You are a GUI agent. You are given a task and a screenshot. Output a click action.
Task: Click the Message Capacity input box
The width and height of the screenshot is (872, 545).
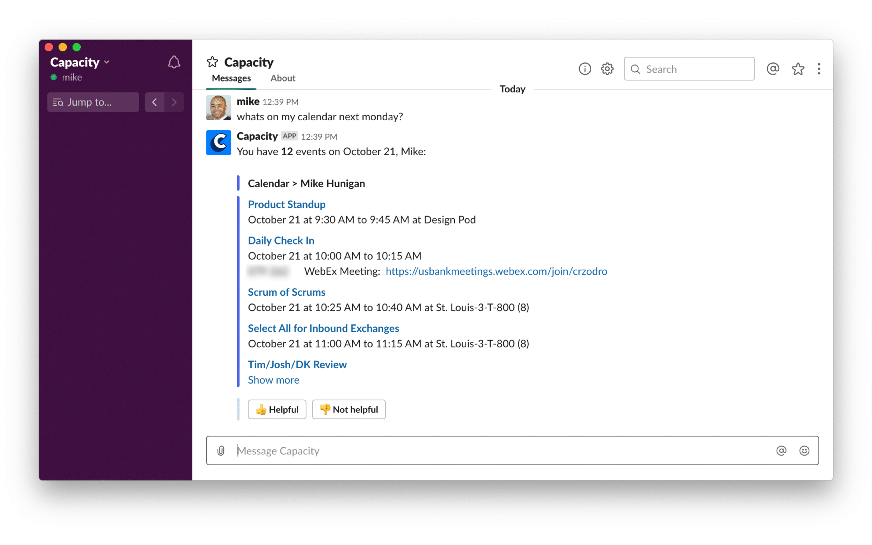[512, 451]
